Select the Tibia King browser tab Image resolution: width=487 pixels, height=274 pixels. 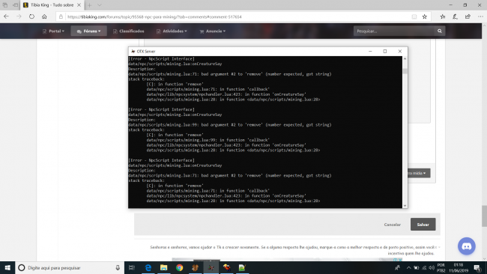click(x=52, y=5)
